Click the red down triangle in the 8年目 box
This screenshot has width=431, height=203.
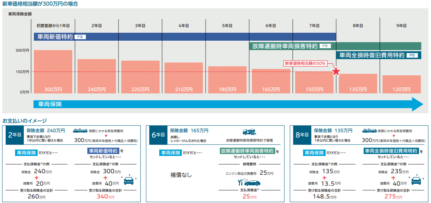tap(394, 136)
